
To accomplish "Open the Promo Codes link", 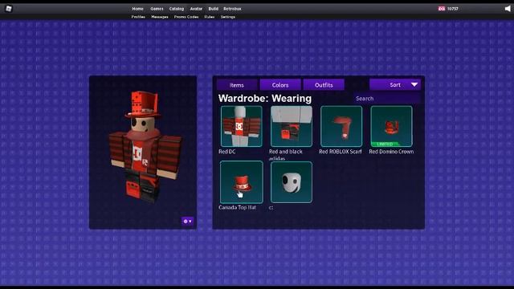I will point(186,17).
